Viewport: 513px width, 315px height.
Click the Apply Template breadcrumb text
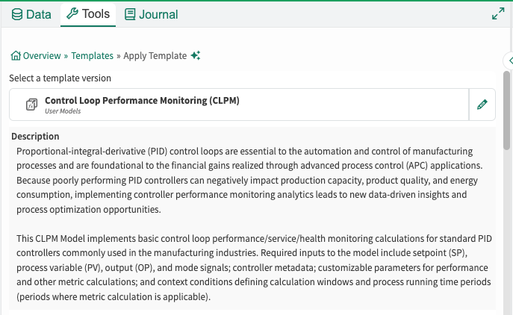155,56
